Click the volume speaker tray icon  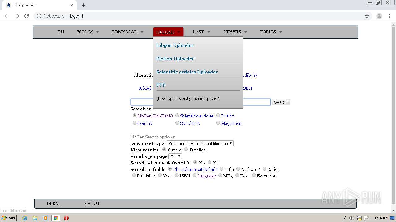point(352,218)
